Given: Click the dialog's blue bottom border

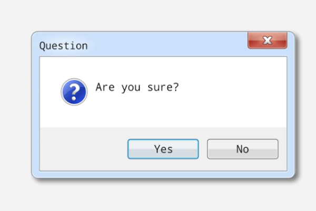Looking at the screenshot, I should [x=163, y=175].
